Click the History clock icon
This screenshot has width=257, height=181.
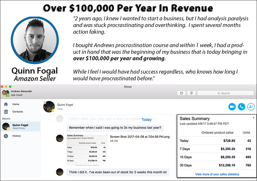pyautogui.click(x=6, y=136)
